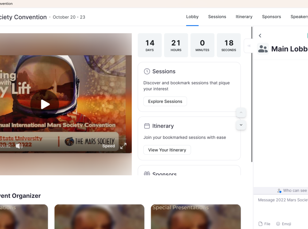Open the middle untitled session thumbnail

[x=99, y=217]
